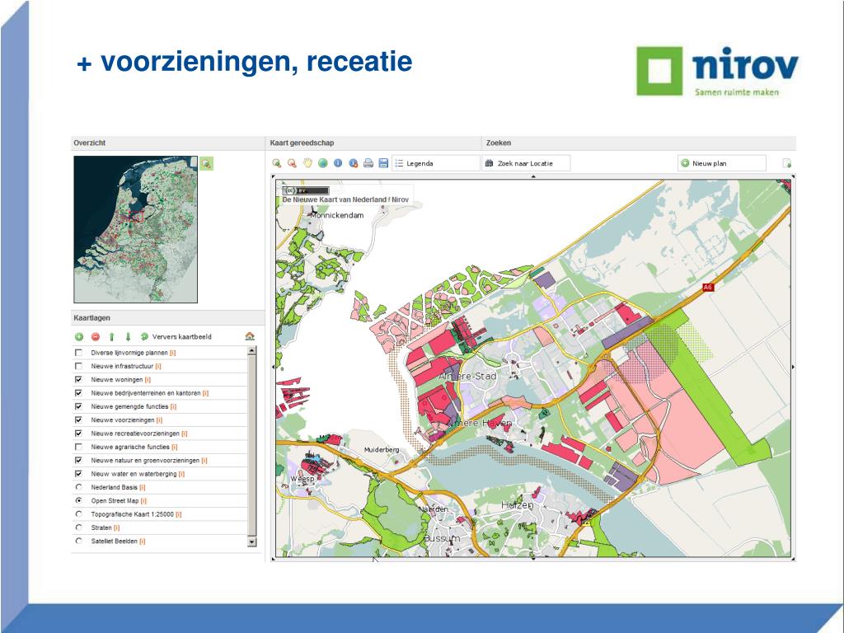Viewport: 844px width, 633px height.
Task: Uncheck Nieuwe natuur en groenvoorzieningen layer
Action: (78, 460)
